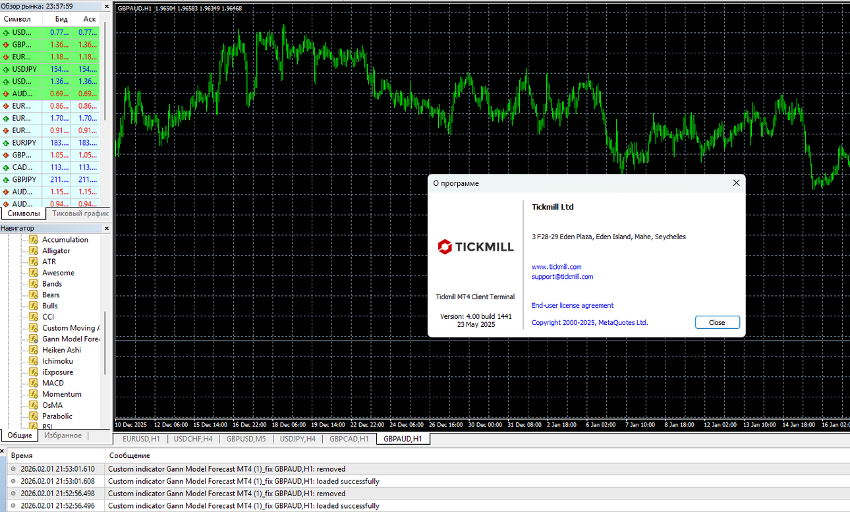Click the GBPJPY symbol in Market Watch
850x512 pixels.
[24, 180]
